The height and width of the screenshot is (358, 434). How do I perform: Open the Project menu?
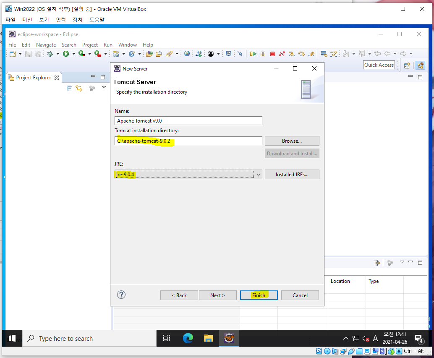coord(90,45)
